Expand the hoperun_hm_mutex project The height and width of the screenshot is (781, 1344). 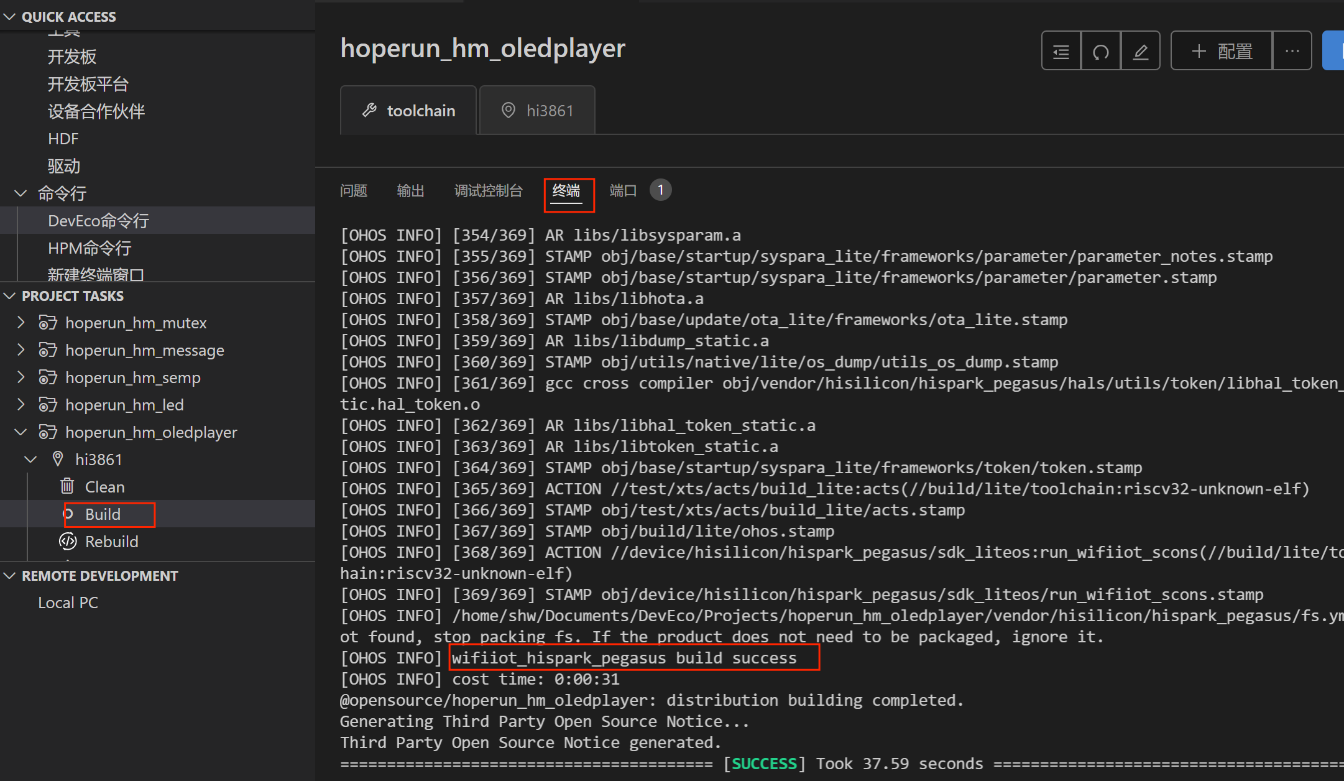click(x=21, y=323)
